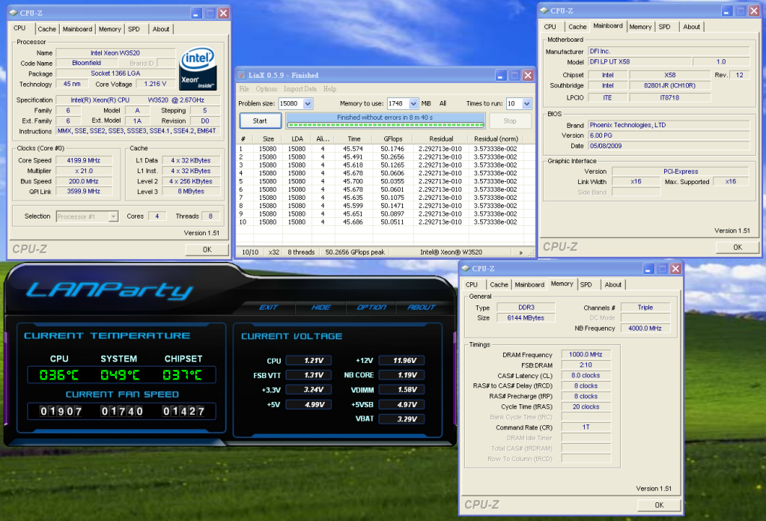Click the title bar icon of the CPU-Z Memory window
This screenshot has height=521, width=766.
pos(466,269)
